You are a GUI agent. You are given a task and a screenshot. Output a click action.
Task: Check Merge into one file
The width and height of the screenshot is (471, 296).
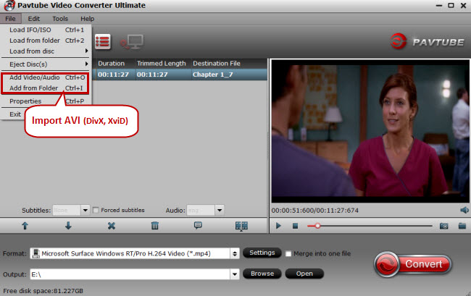(288, 254)
